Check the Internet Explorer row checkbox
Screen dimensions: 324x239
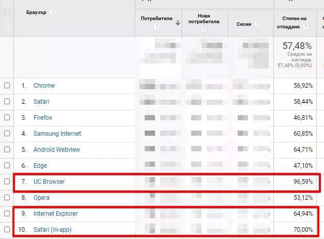click(7, 213)
